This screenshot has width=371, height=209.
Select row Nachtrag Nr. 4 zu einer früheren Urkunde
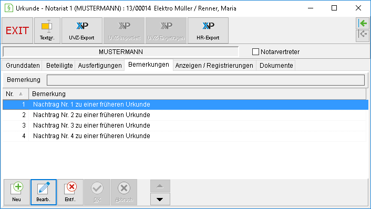[x=184, y=136]
